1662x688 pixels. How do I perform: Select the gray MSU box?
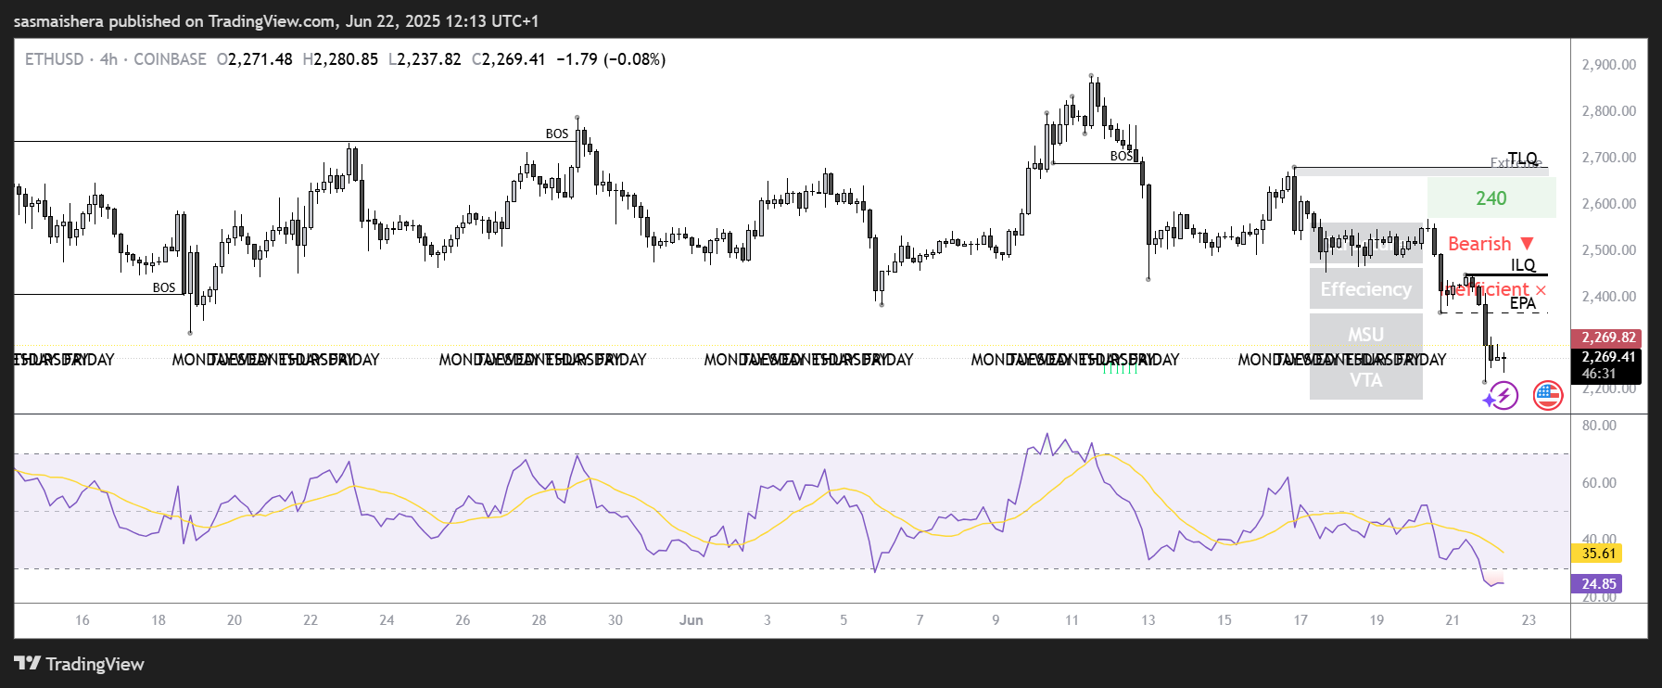tap(1365, 334)
